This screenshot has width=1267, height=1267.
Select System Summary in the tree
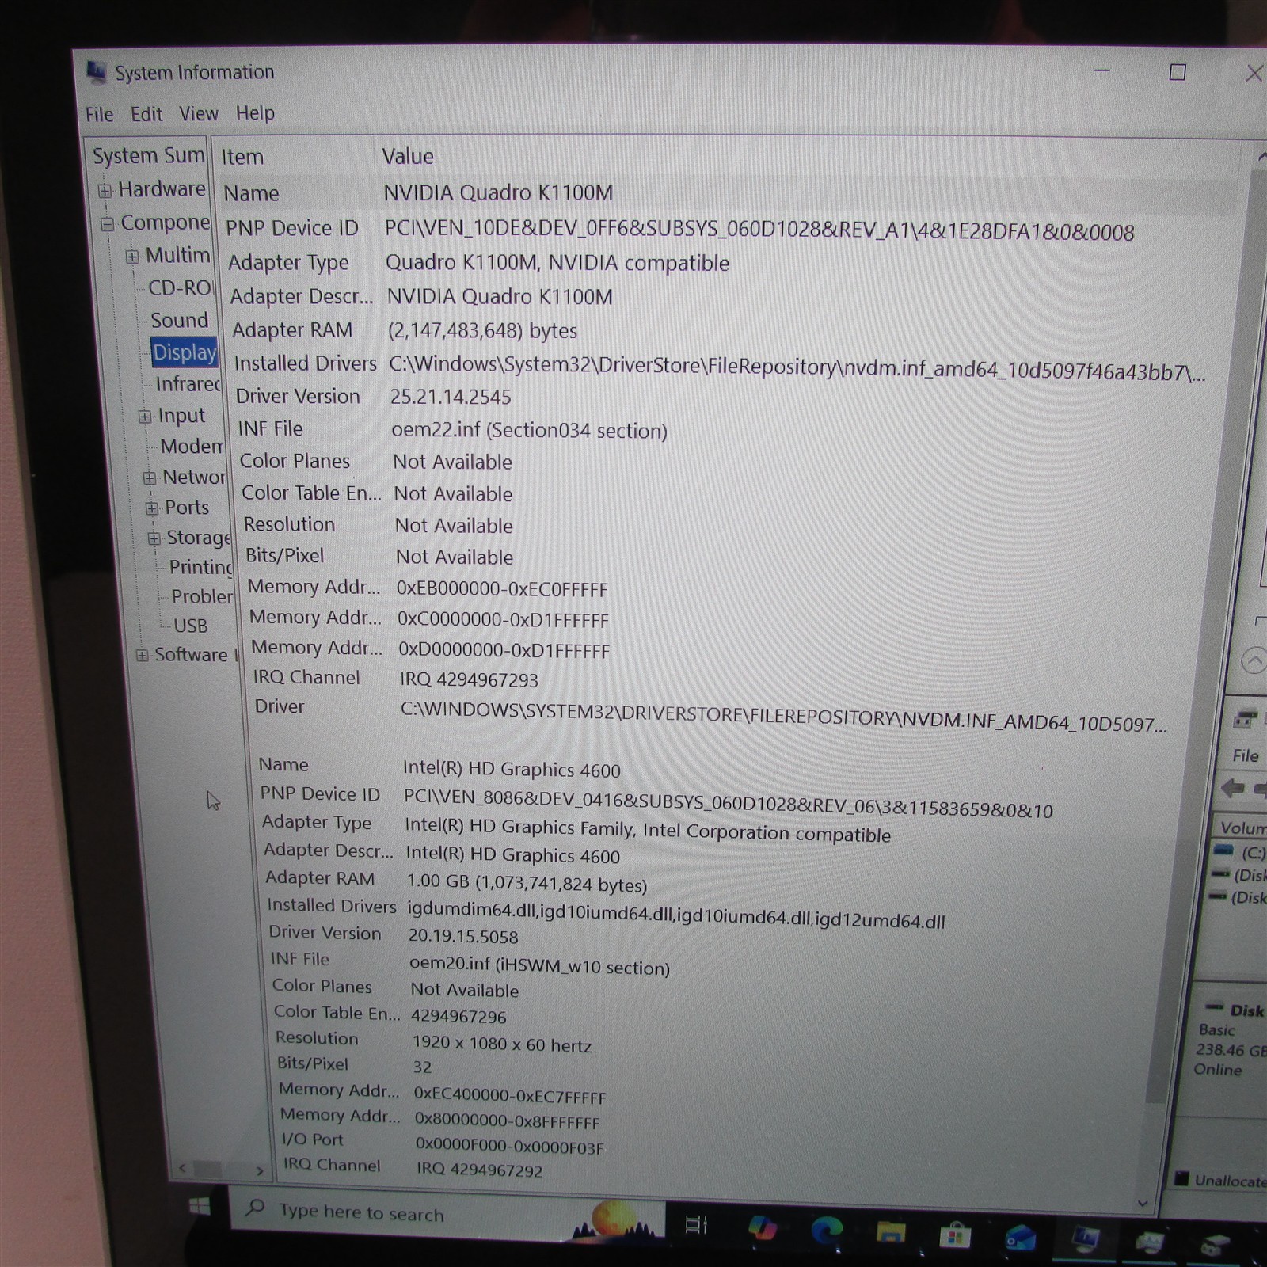[149, 155]
